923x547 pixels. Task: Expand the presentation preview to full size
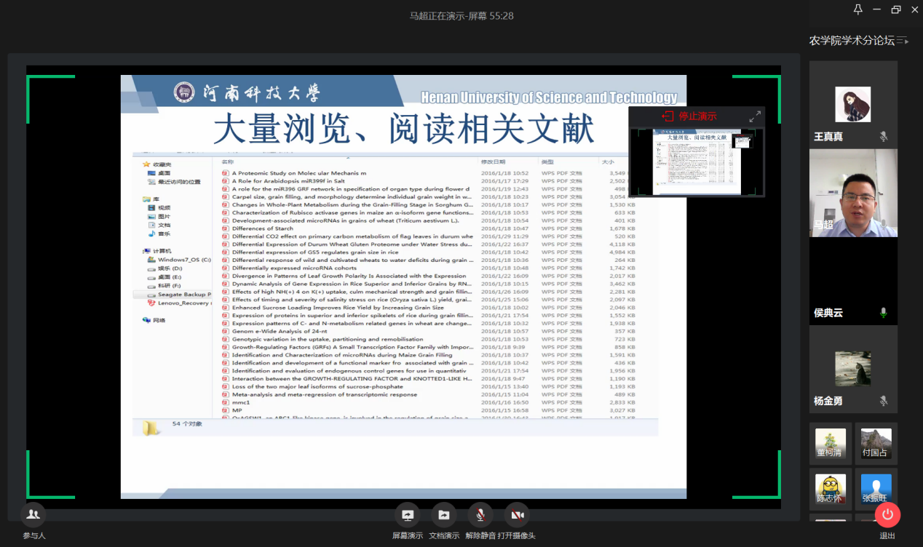755,116
